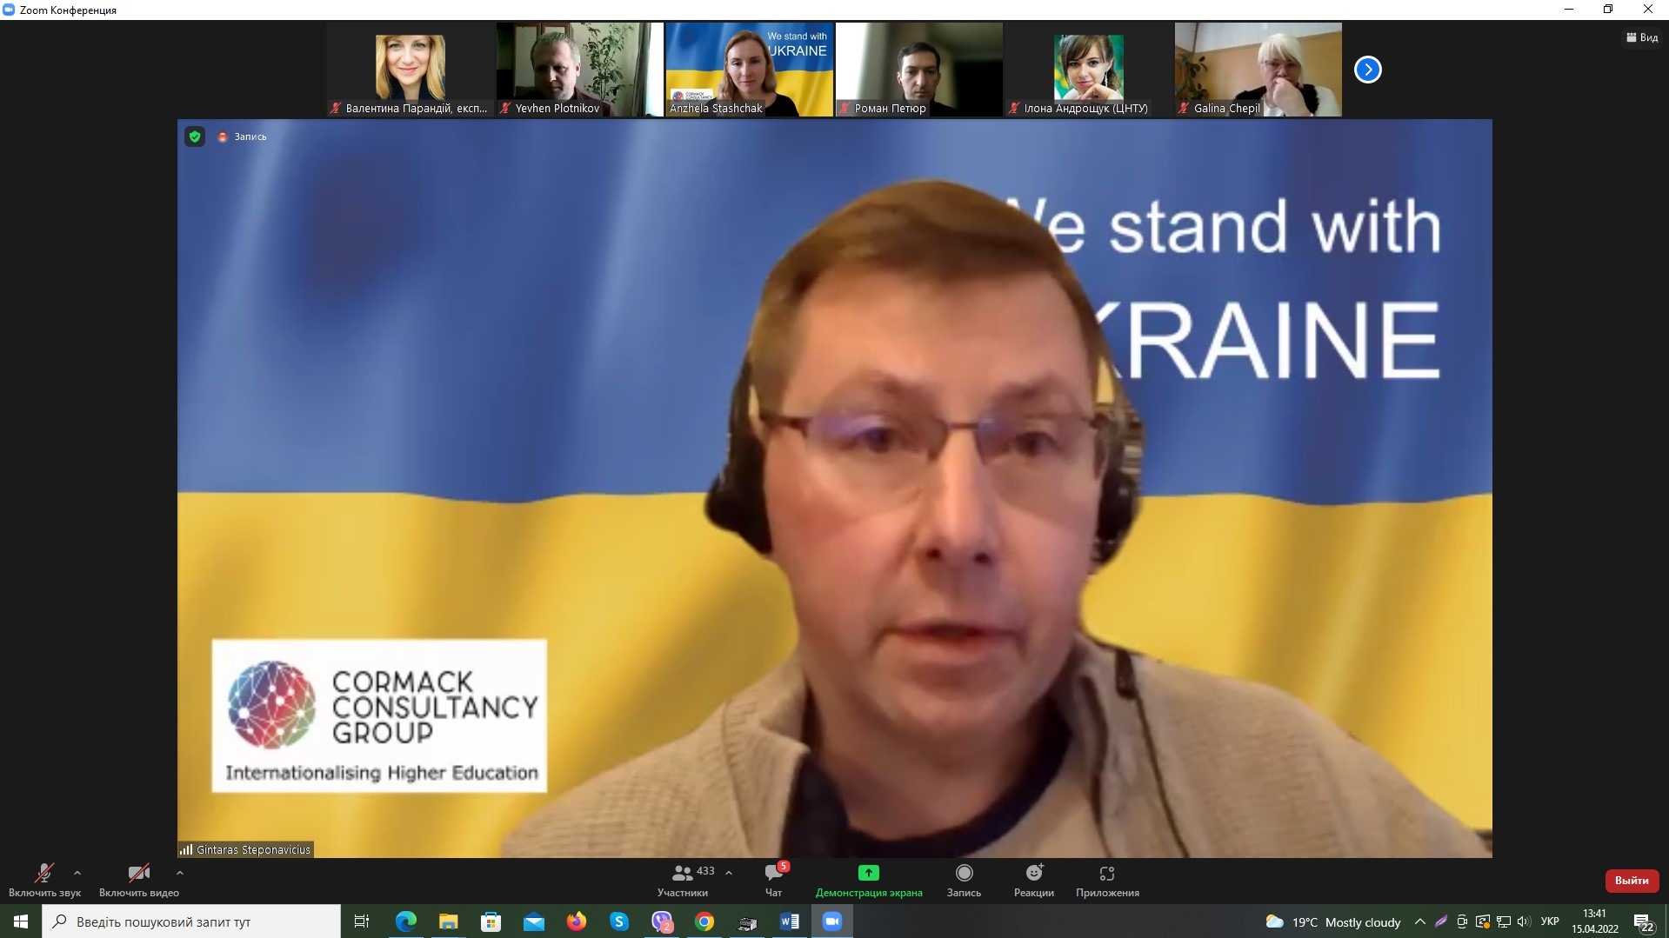
Task: Open Viber from the taskbar
Action: pyautogui.click(x=662, y=921)
